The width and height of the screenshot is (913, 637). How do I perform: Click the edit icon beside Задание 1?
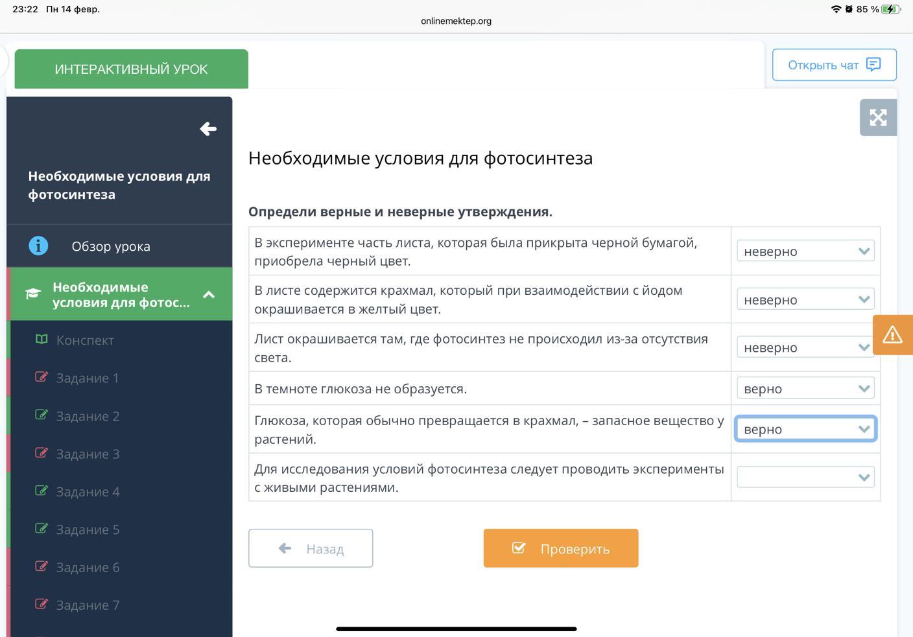(41, 377)
